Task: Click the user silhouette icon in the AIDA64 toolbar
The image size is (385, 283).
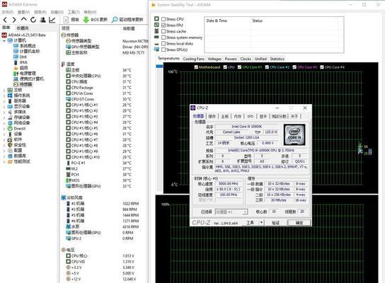Action: point(42,20)
